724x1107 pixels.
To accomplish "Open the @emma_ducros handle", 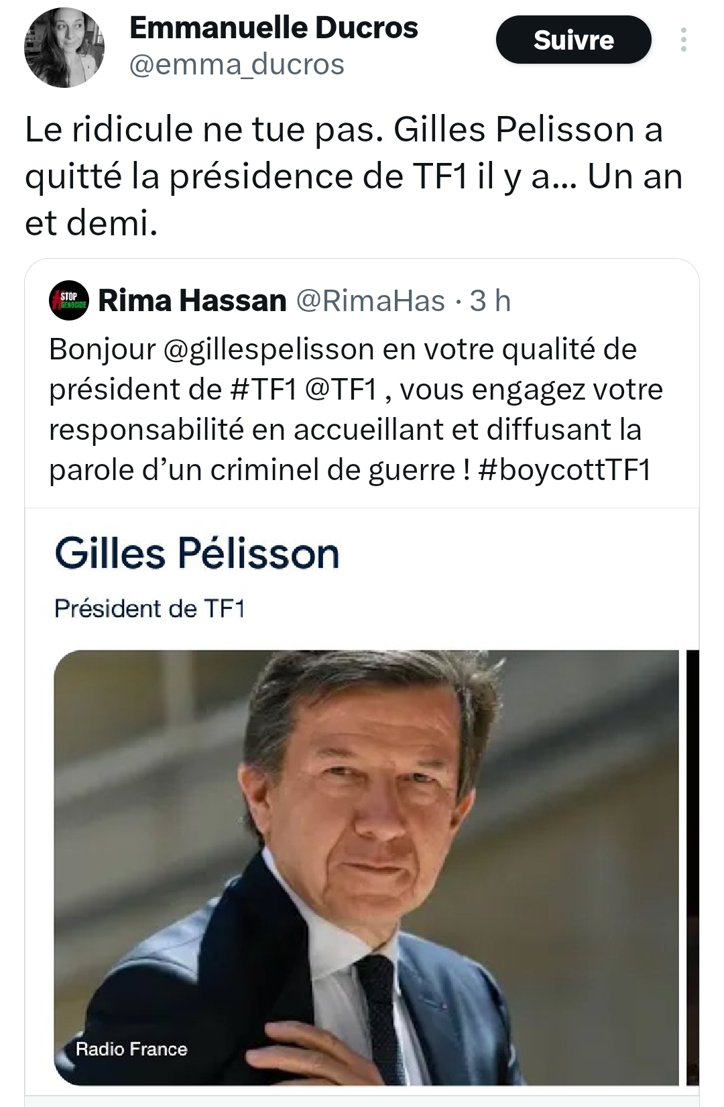I will [x=236, y=65].
